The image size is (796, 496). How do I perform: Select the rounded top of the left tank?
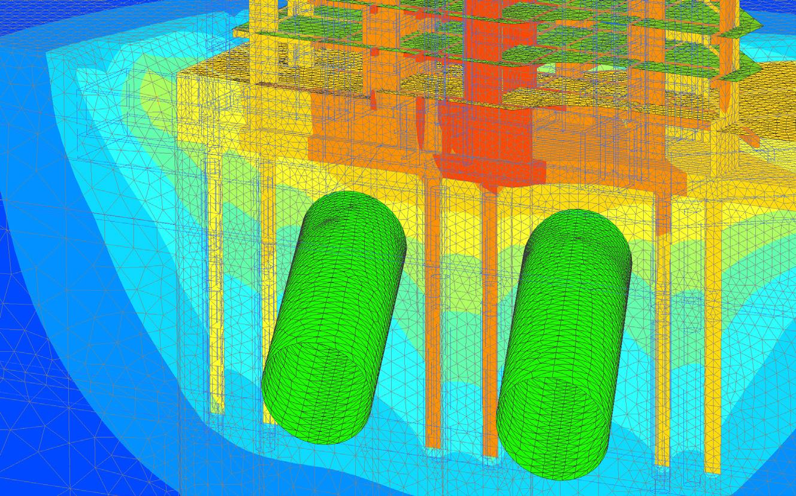[x=353, y=209]
